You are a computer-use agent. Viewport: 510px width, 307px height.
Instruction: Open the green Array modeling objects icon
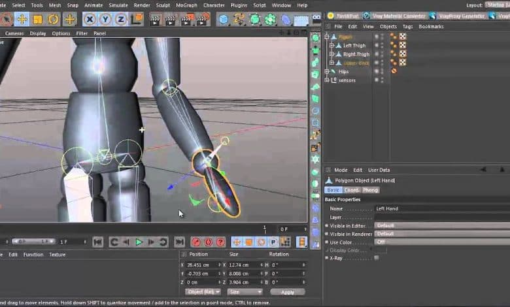click(271, 20)
